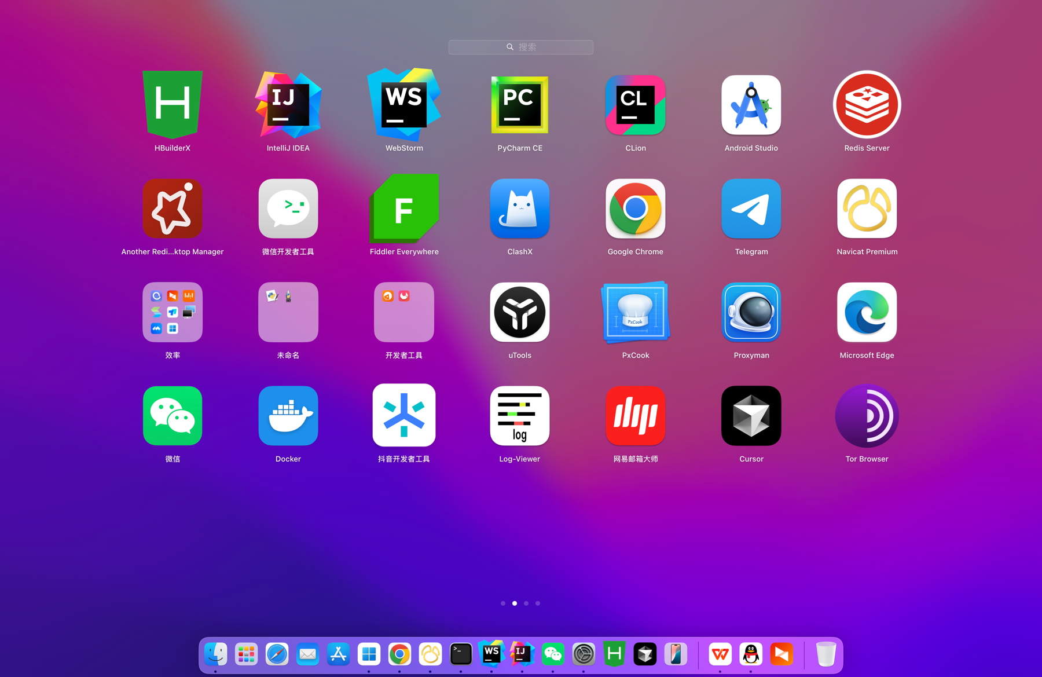Open Redis Server
The width and height of the screenshot is (1042, 677).
point(867,105)
